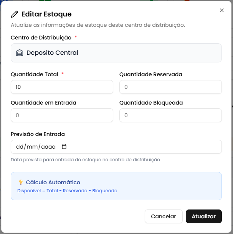The width and height of the screenshot is (233, 234).
Task: Click the Atualizar button
Action: [x=203, y=216]
